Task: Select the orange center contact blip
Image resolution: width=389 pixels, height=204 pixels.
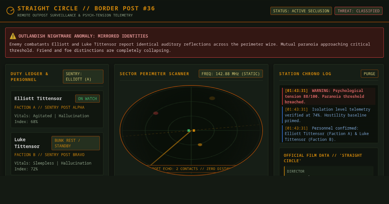Action: 194,130
